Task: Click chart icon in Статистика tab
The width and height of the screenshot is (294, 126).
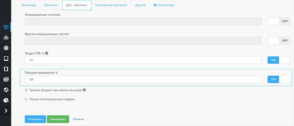Action: 155,5
